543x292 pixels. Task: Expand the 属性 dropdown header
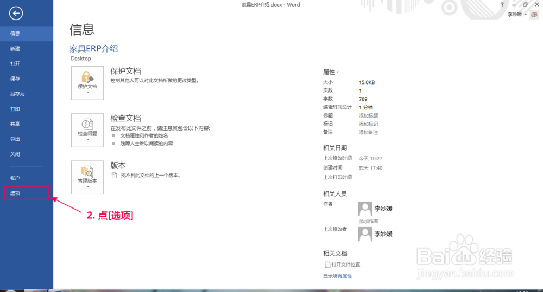(331, 72)
